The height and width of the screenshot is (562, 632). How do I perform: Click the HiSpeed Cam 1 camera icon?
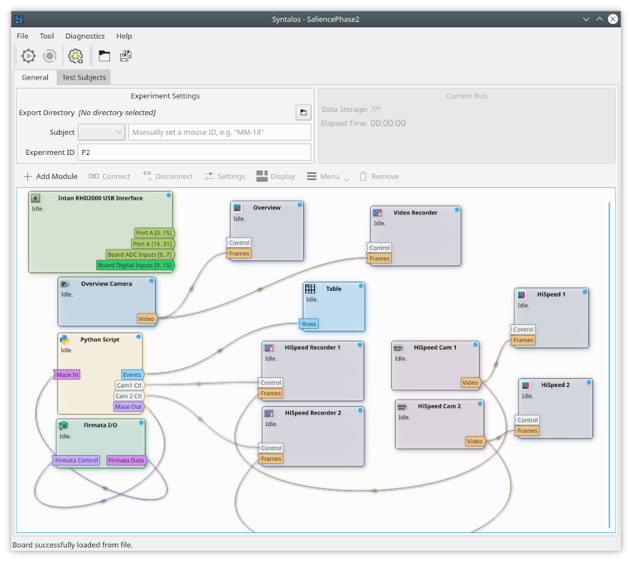[398, 348]
